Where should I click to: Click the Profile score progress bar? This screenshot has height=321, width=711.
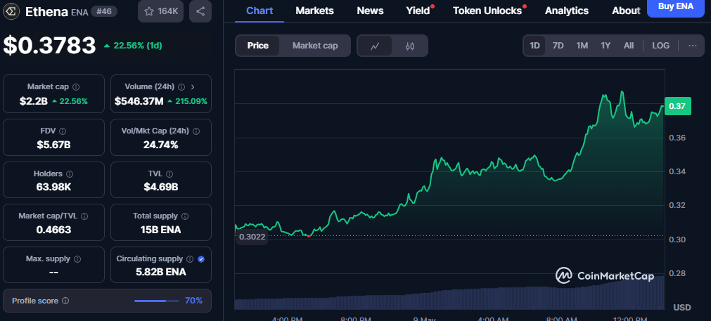point(157,301)
